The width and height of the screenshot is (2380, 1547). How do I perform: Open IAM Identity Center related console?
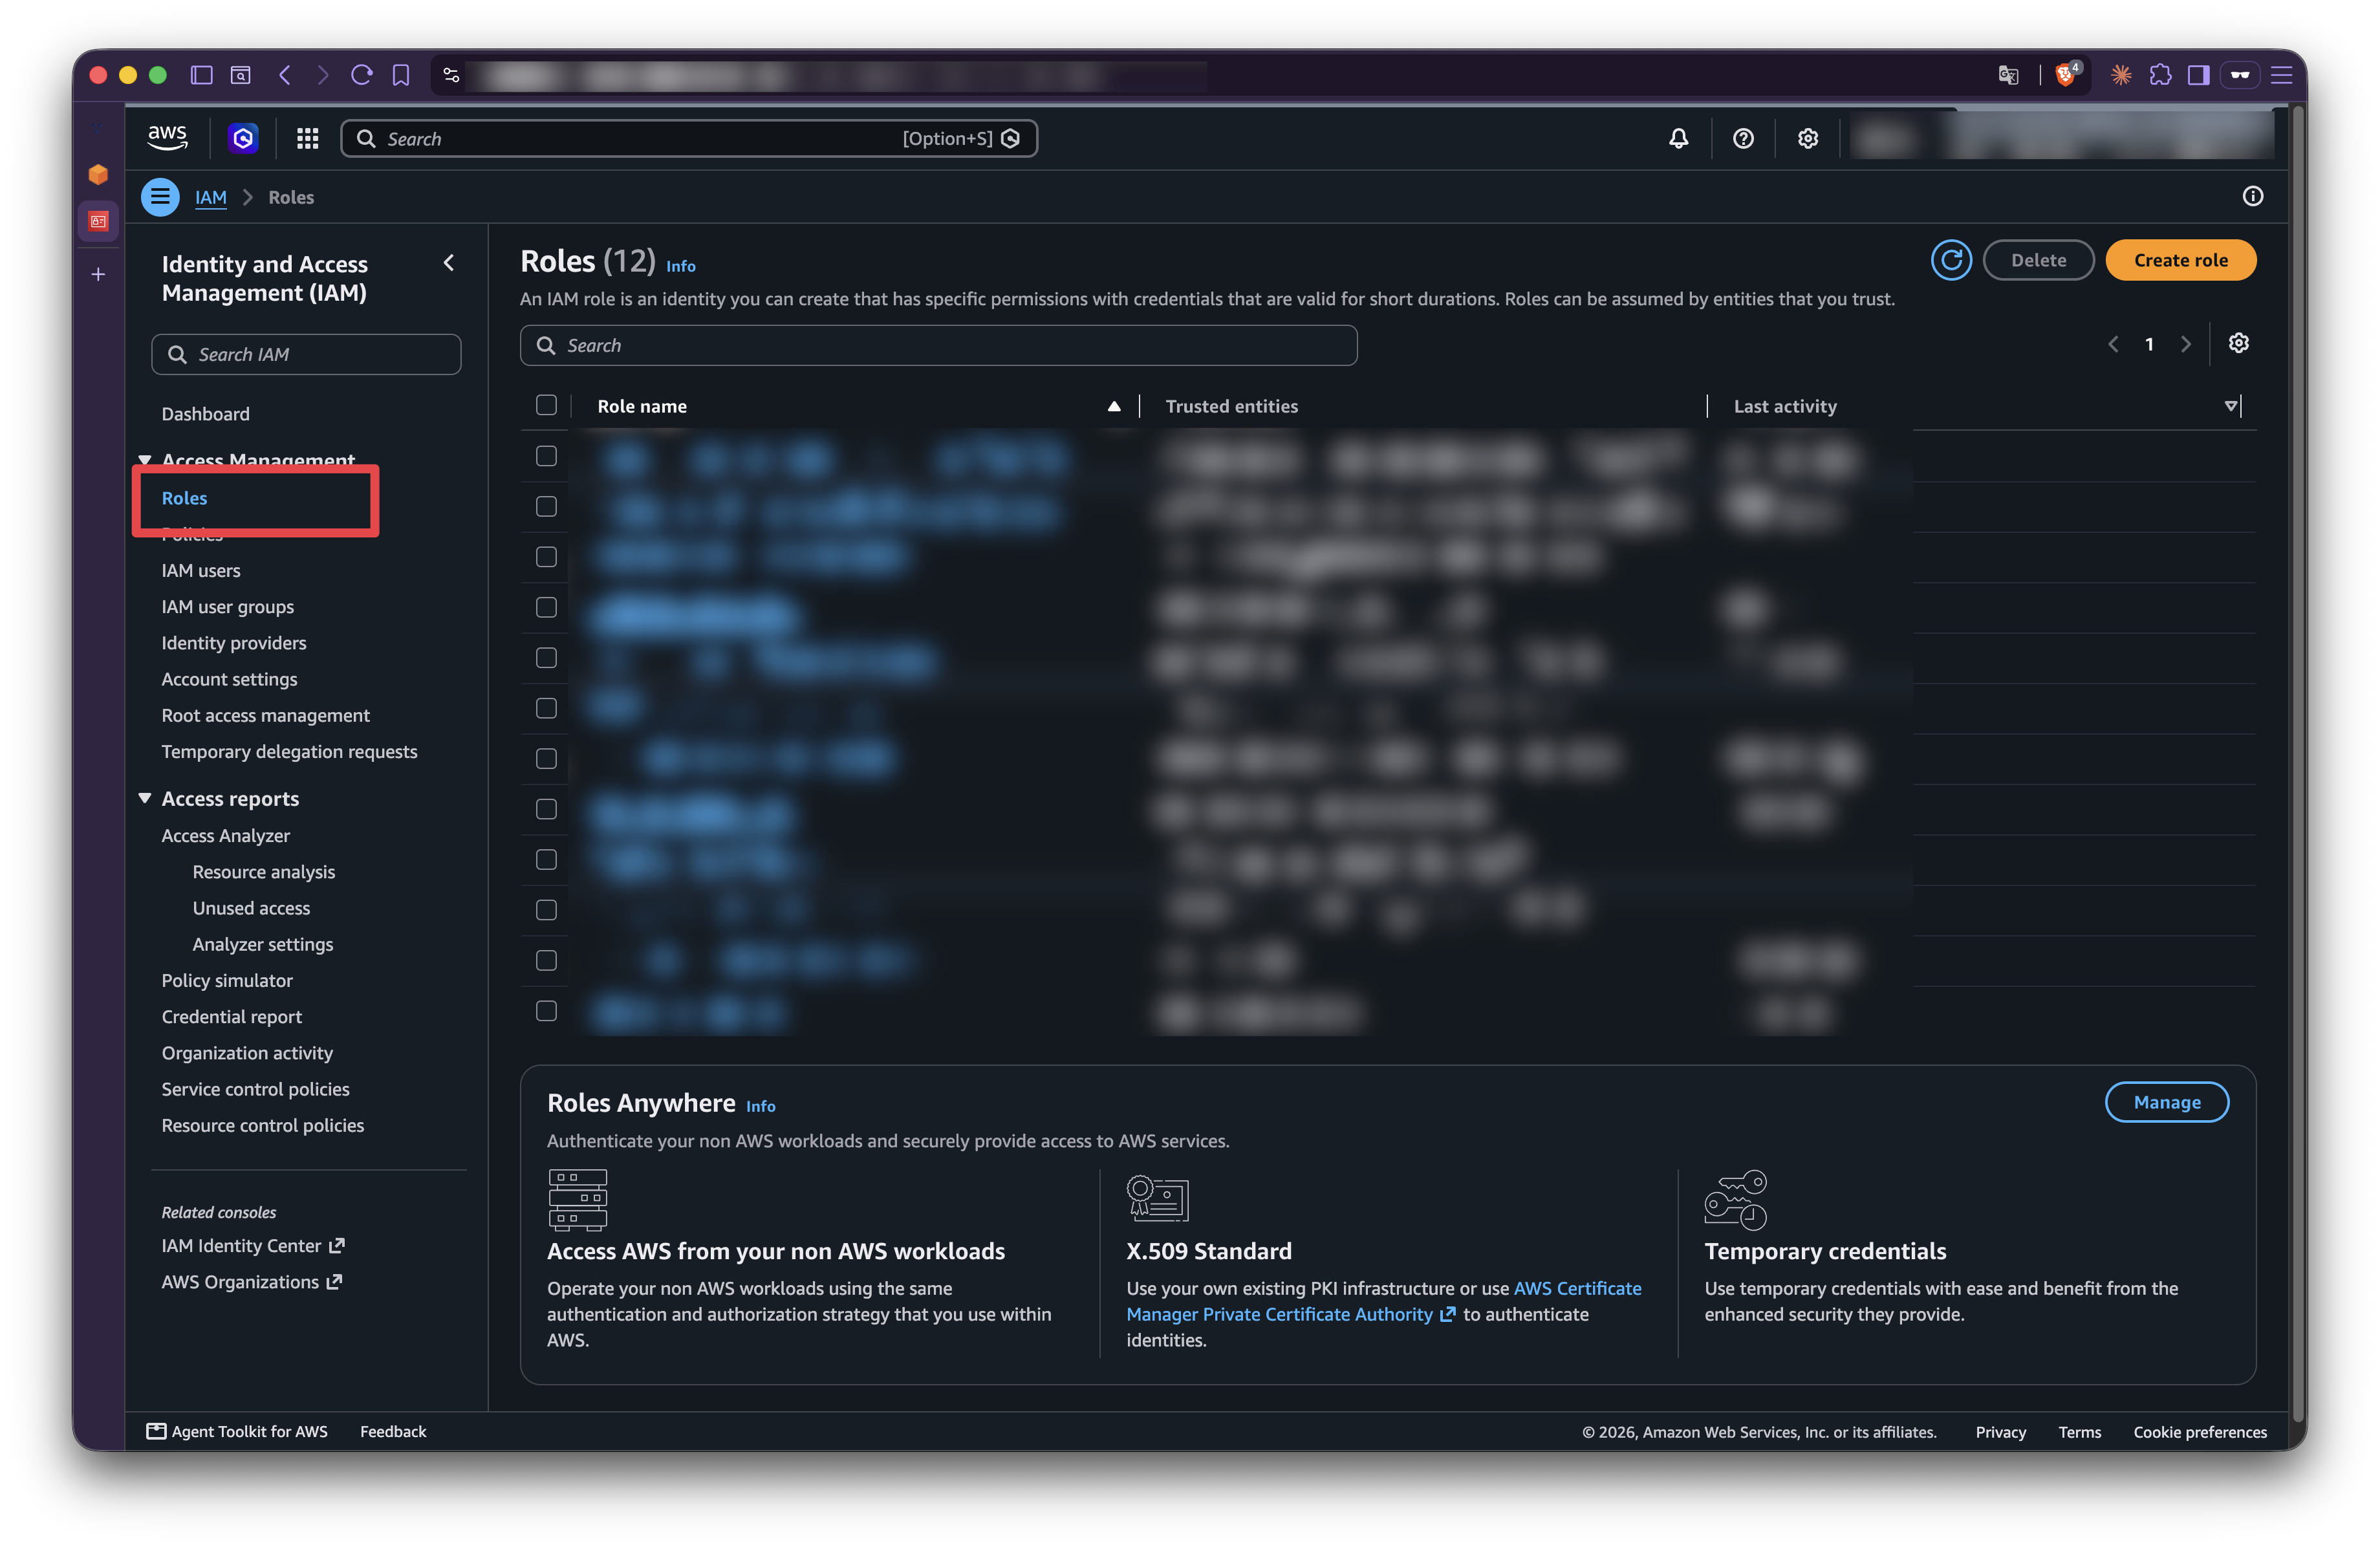click(253, 1246)
